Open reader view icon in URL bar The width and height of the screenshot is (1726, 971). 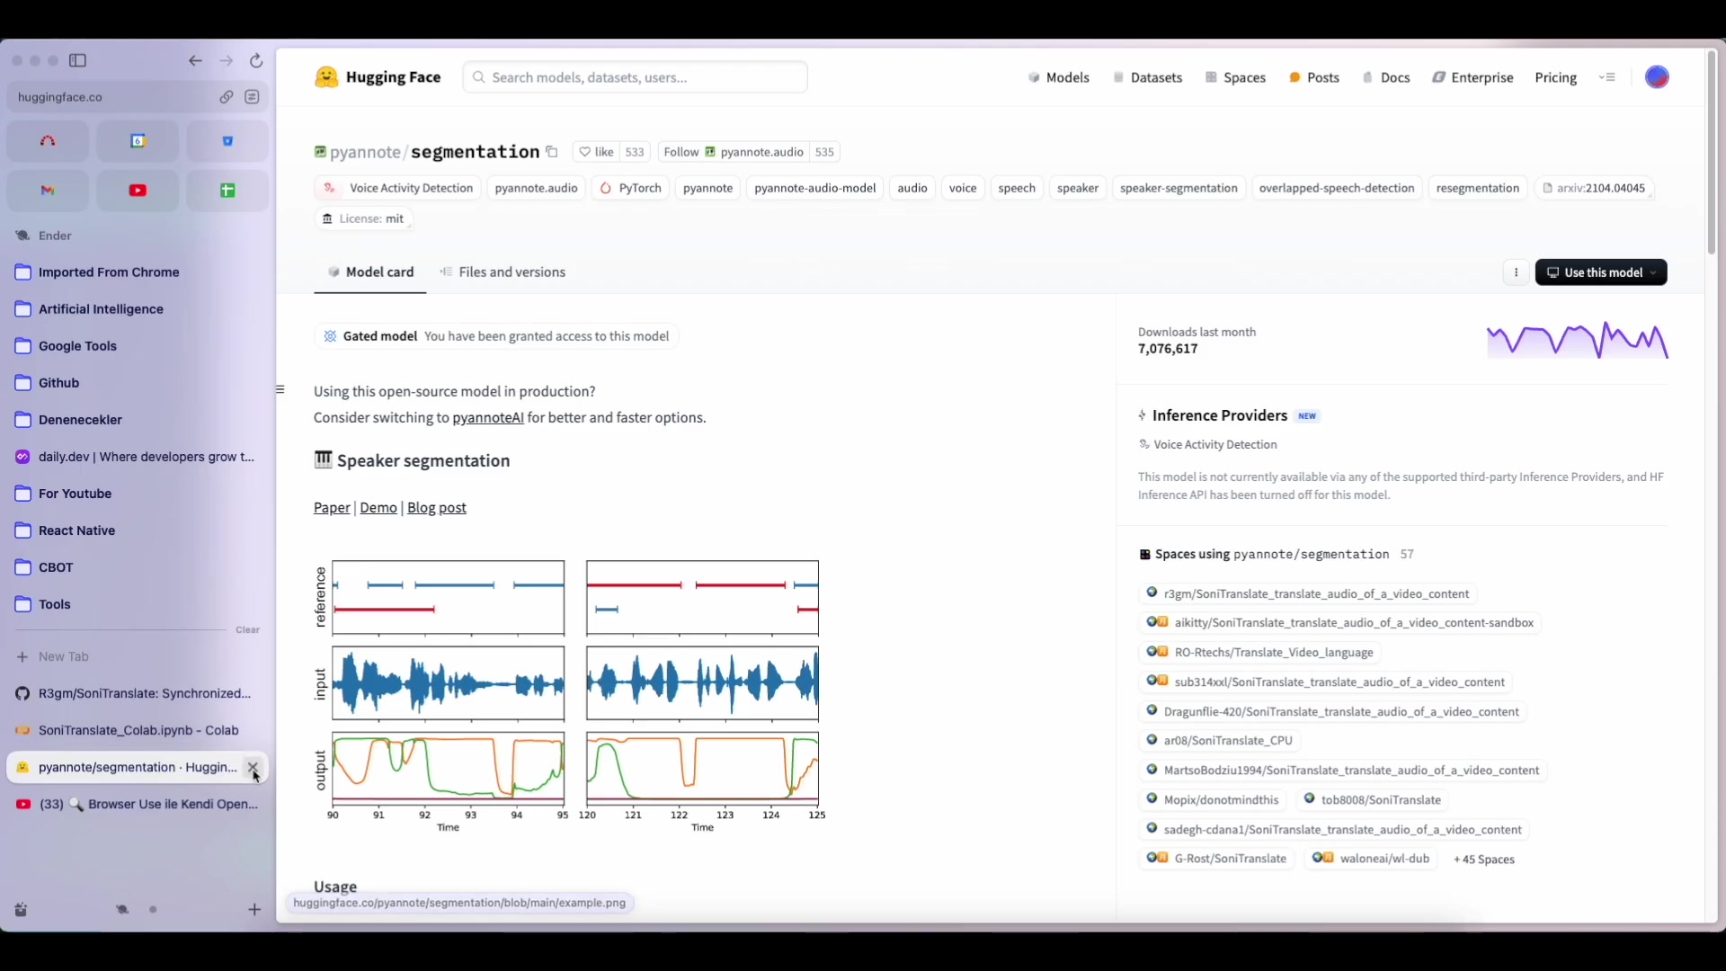(253, 97)
